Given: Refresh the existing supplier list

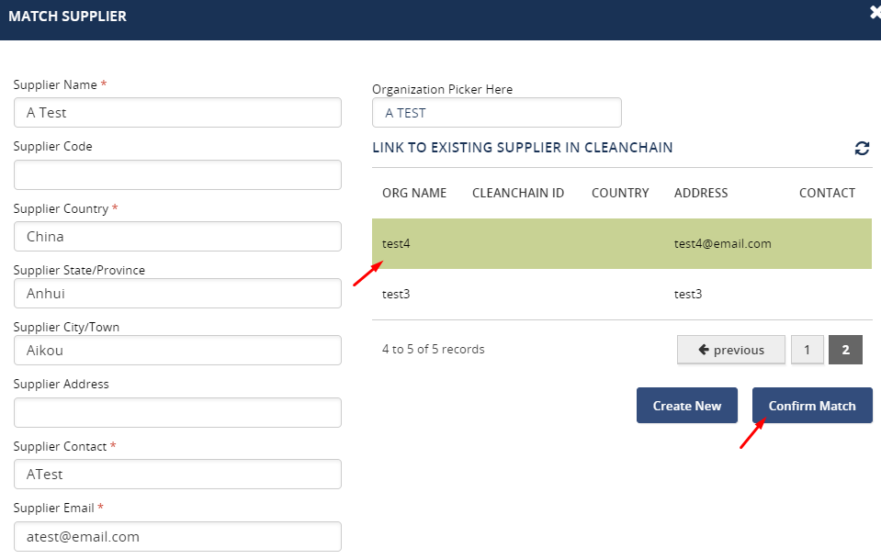Looking at the screenshot, I should coord(862,148).
